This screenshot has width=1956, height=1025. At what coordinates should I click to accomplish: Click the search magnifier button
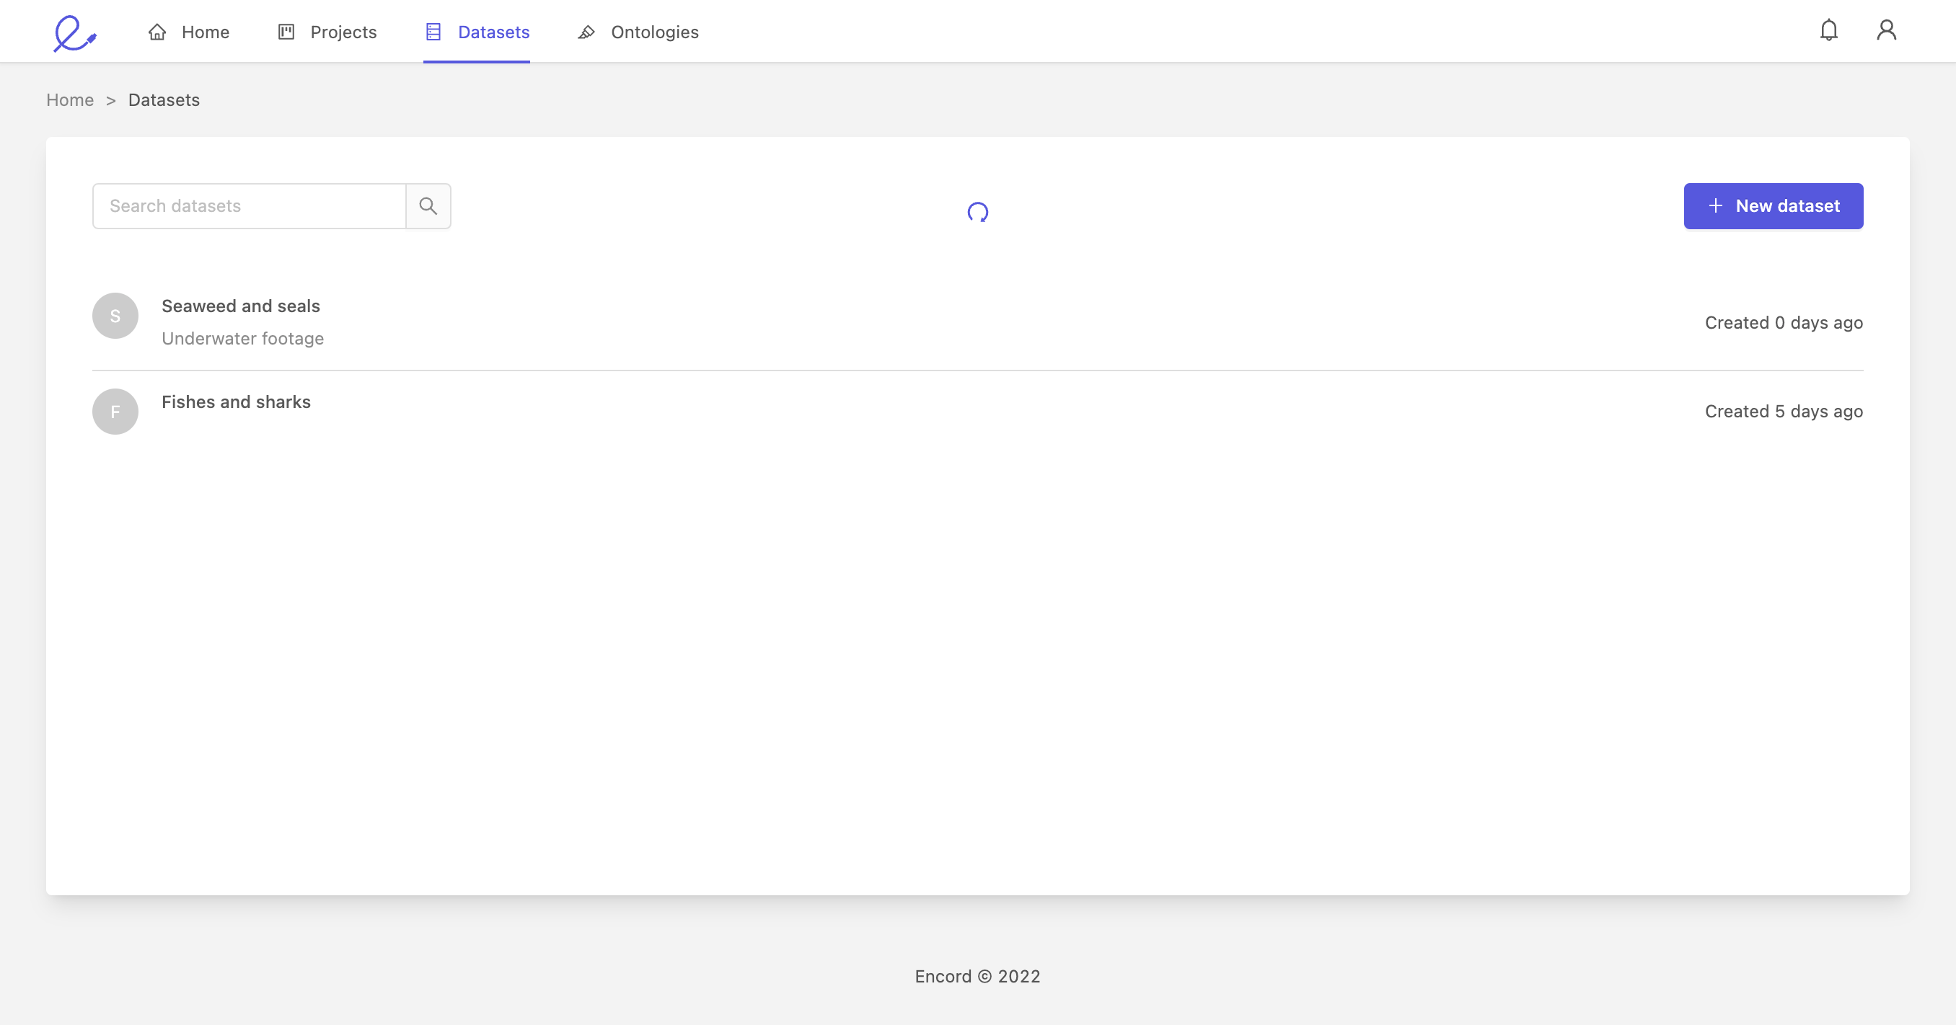[428, 205]
